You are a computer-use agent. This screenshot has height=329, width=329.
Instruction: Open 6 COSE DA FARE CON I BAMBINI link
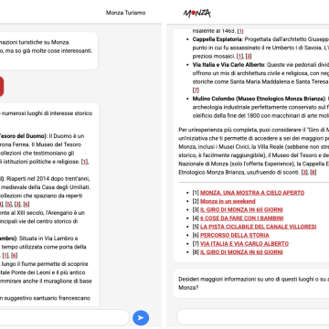click(x=241, y=218)
